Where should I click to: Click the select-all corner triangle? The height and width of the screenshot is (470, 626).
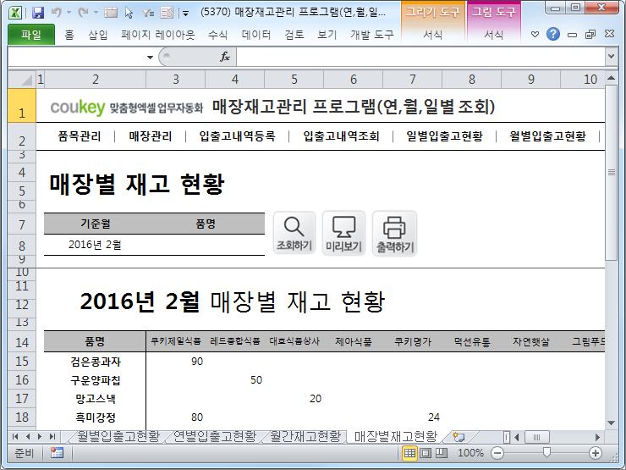pyautogui.click(x=22, y=80)
